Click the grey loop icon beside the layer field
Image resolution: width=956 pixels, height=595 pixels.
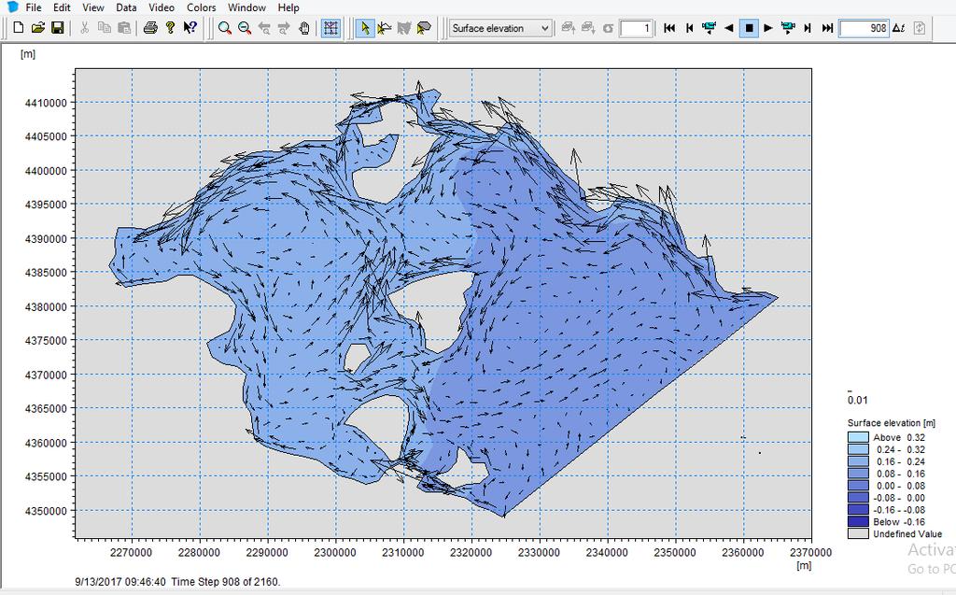point(608,28)
